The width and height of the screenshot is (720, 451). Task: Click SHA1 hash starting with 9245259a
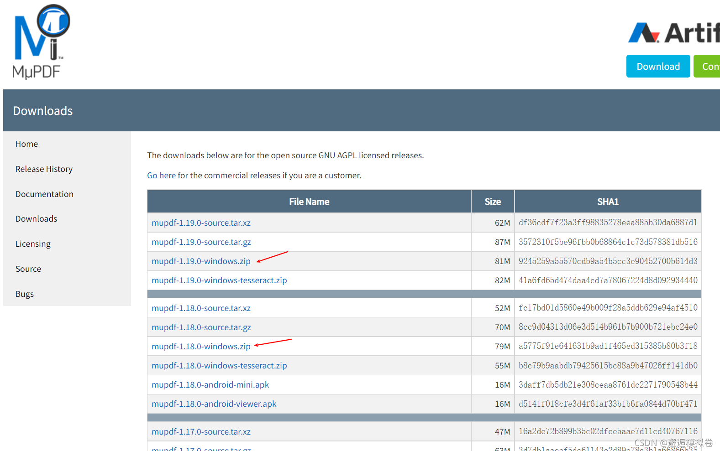click(608, 261)
